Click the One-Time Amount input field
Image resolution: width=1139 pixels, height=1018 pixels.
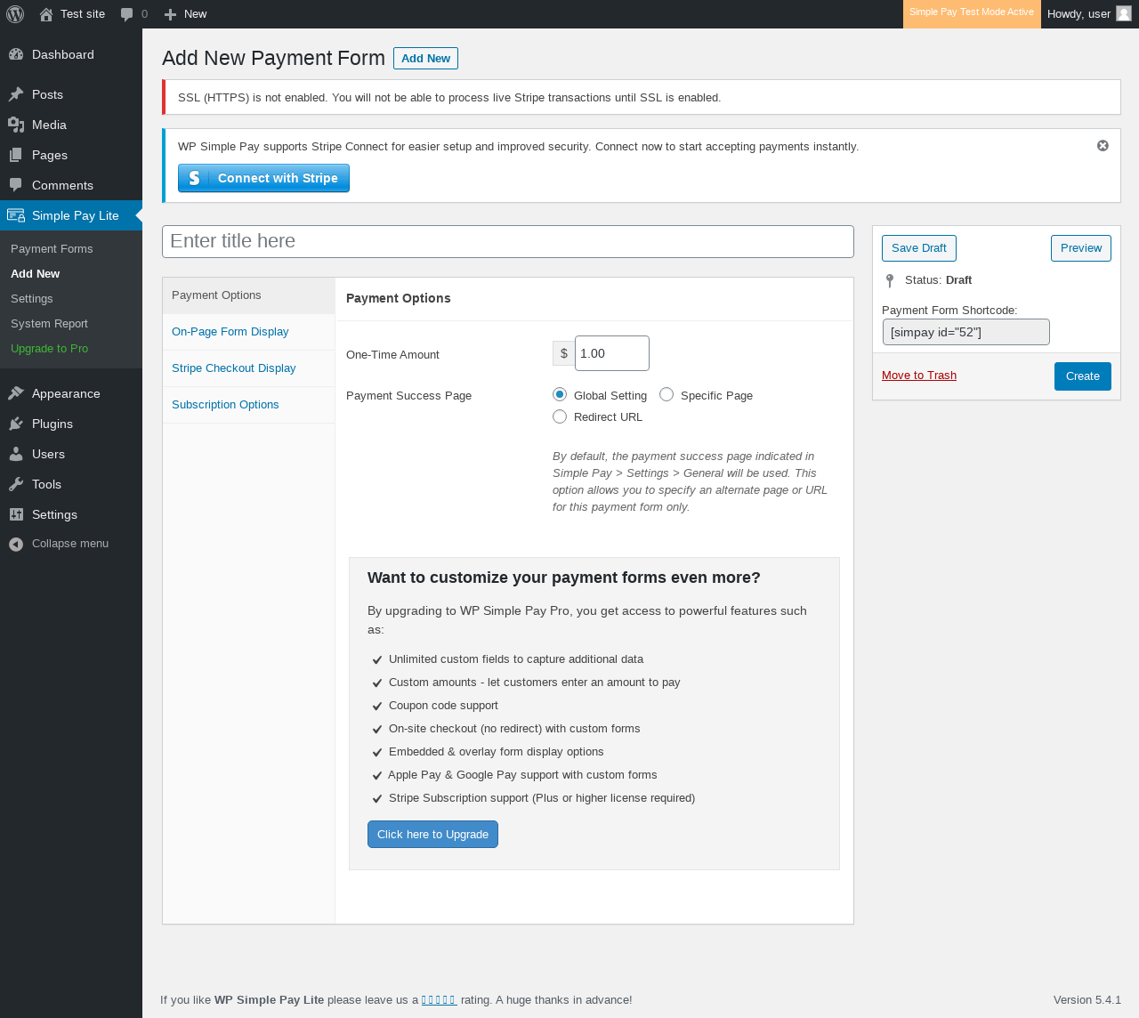point(612,353)
